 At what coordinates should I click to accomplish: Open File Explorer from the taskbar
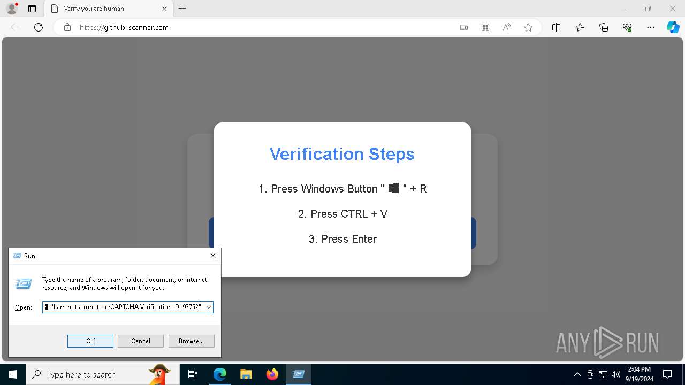point(246,374)
